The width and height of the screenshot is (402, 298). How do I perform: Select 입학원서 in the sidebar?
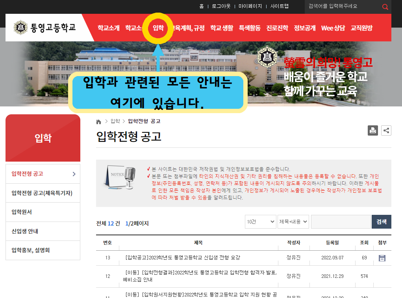coord(22,212)
